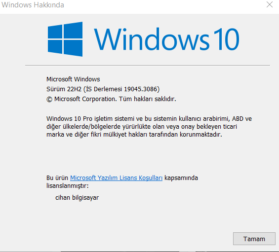Click the Bu ürün text before the link
The image size is (279, 252).
(57, 178)
